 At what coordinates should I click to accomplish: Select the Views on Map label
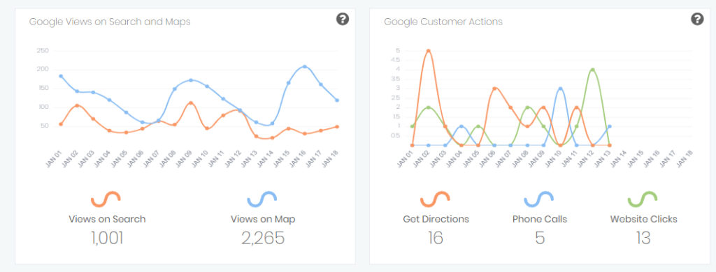[x=263, y=219]
